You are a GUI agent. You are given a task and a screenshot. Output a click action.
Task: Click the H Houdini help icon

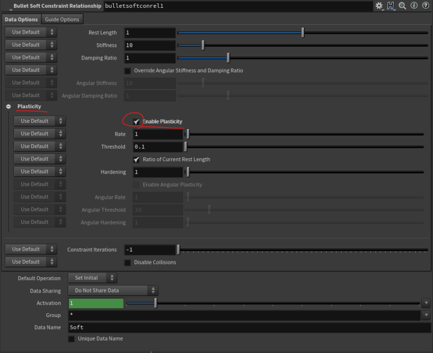(x=391, y=6)
